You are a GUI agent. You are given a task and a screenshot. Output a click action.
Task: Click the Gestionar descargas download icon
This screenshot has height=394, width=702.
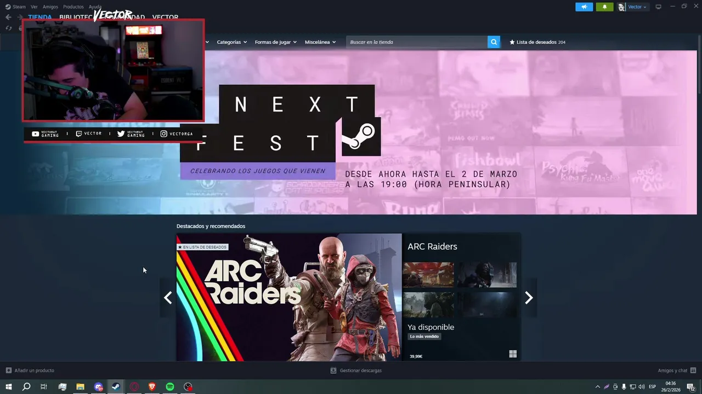(x=333, y=370)
